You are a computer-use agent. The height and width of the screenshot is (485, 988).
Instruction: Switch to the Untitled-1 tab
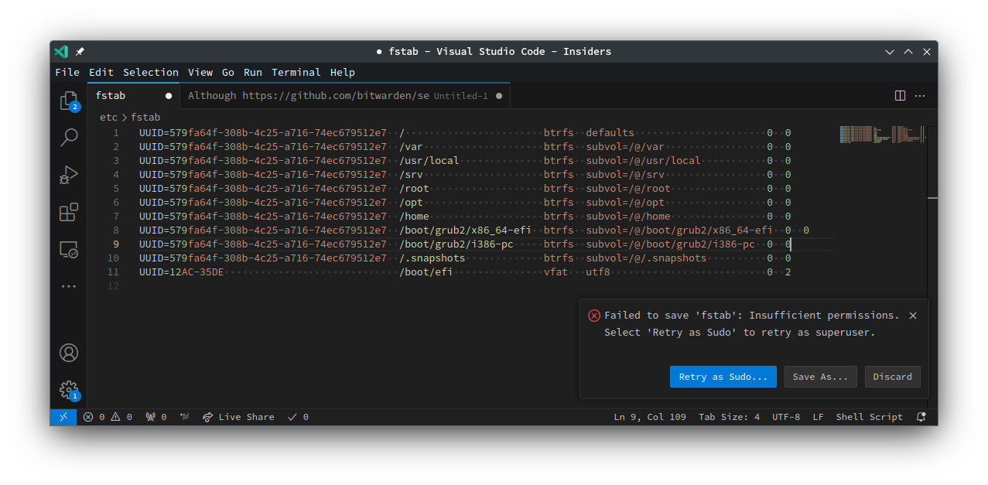(345, 96)
